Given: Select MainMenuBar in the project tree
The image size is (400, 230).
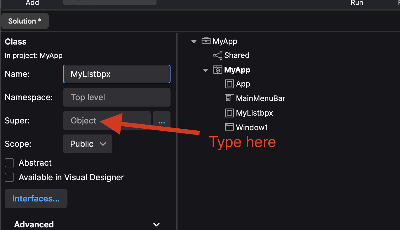Looking at the screenshot, I should tap(260, 98).
